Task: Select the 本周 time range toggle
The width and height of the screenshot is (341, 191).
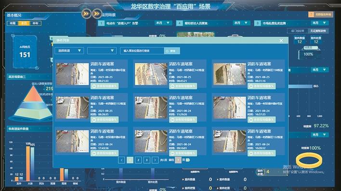Action: [x=13, y=23]
